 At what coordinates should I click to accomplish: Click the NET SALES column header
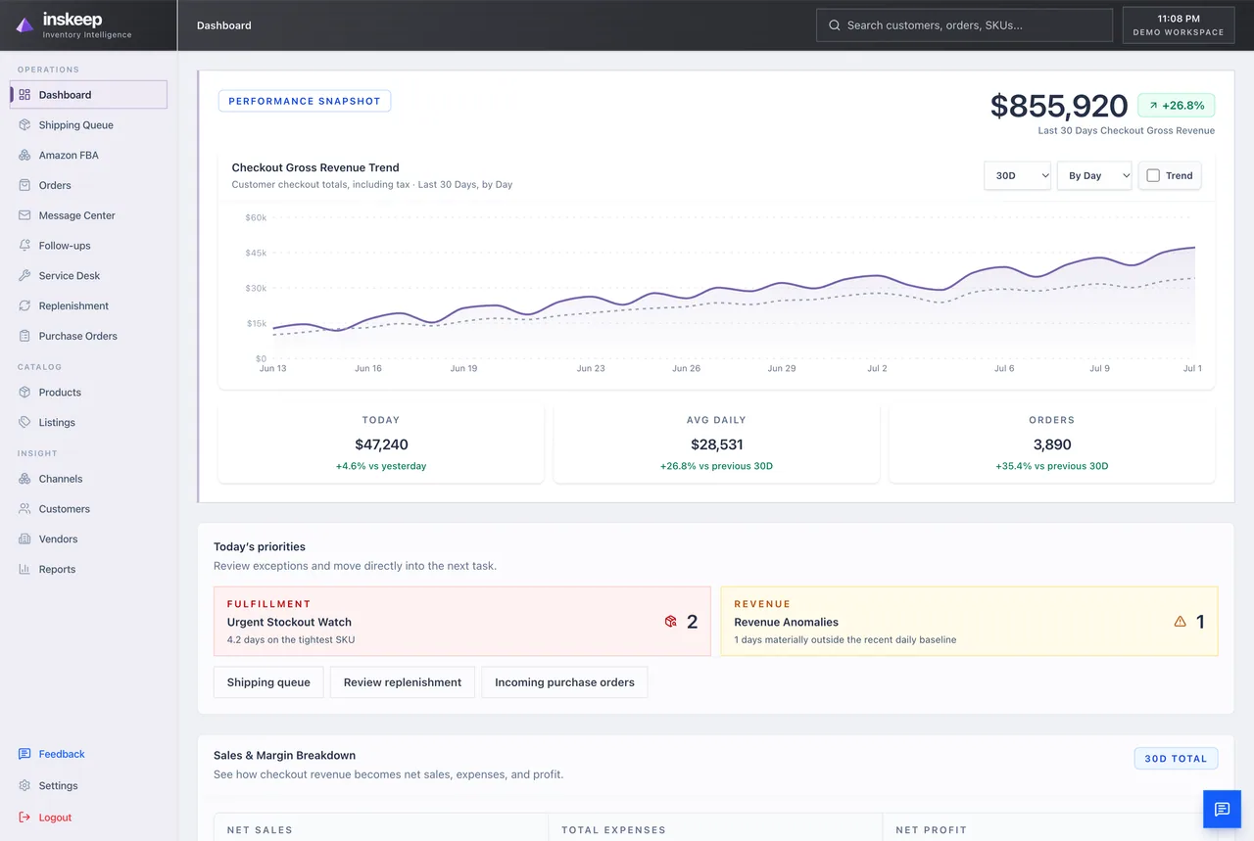tap(260, 830)
